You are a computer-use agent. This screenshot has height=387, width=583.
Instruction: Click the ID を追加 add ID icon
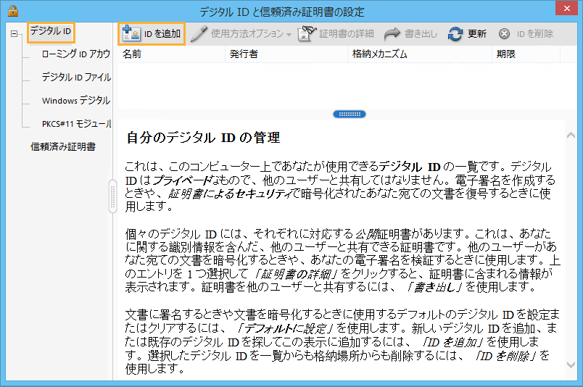(x=131, y=33)
